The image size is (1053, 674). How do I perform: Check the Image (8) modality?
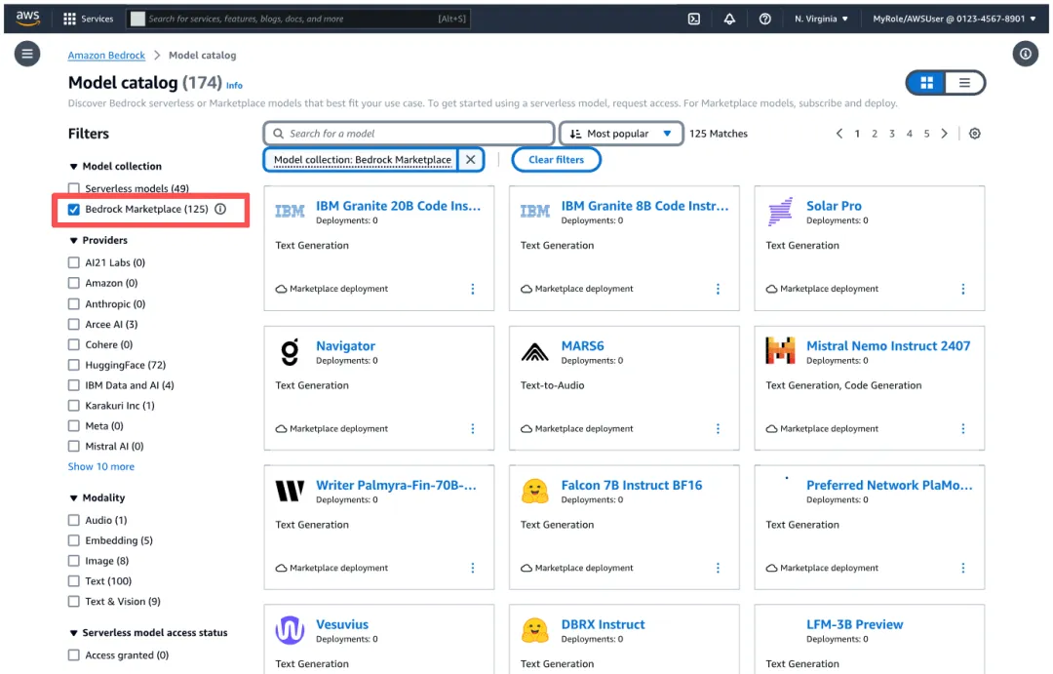click(74, 561)
